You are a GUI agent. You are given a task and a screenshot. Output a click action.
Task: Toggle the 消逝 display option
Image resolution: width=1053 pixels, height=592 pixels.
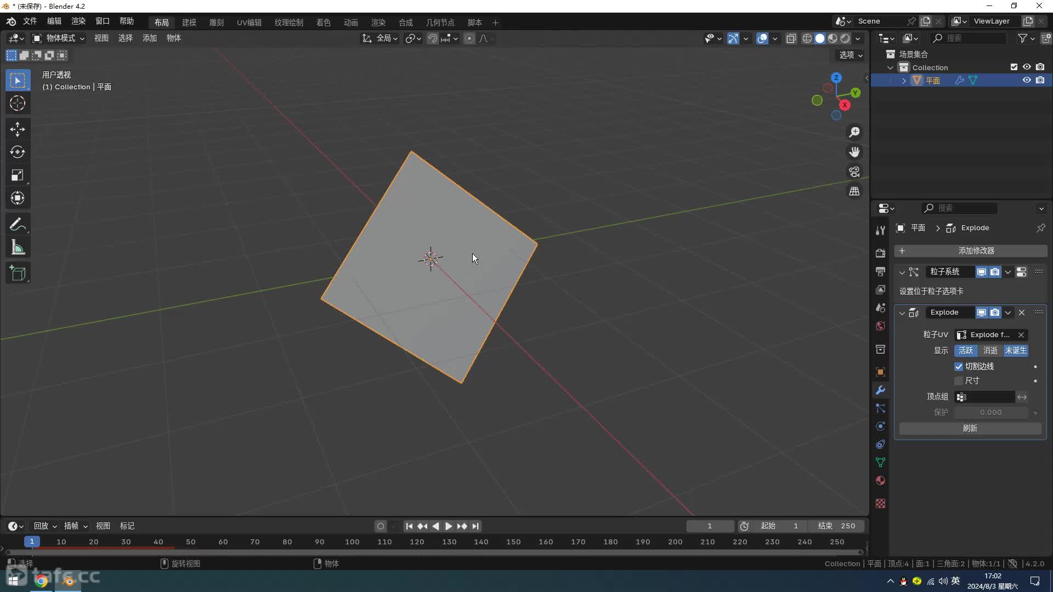[990, 350]
